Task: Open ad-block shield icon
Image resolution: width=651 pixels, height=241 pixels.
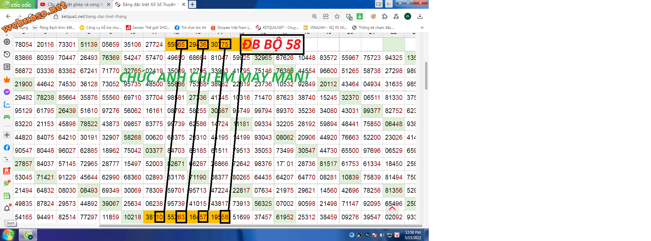Action: pyautogui.click(x=349, y=17)
